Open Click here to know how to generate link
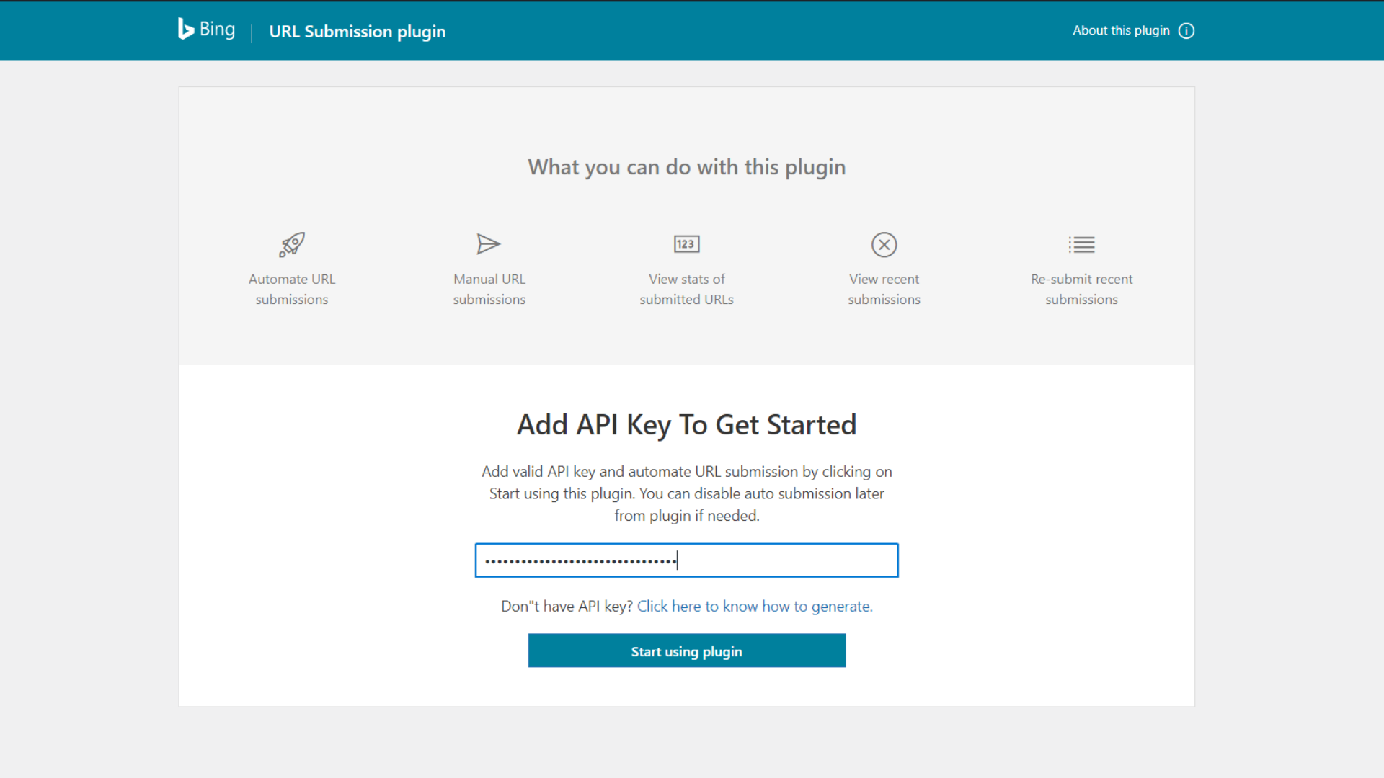Image resolution: width=1384 pixels, height=778 pixels. (x=754, y=607)
